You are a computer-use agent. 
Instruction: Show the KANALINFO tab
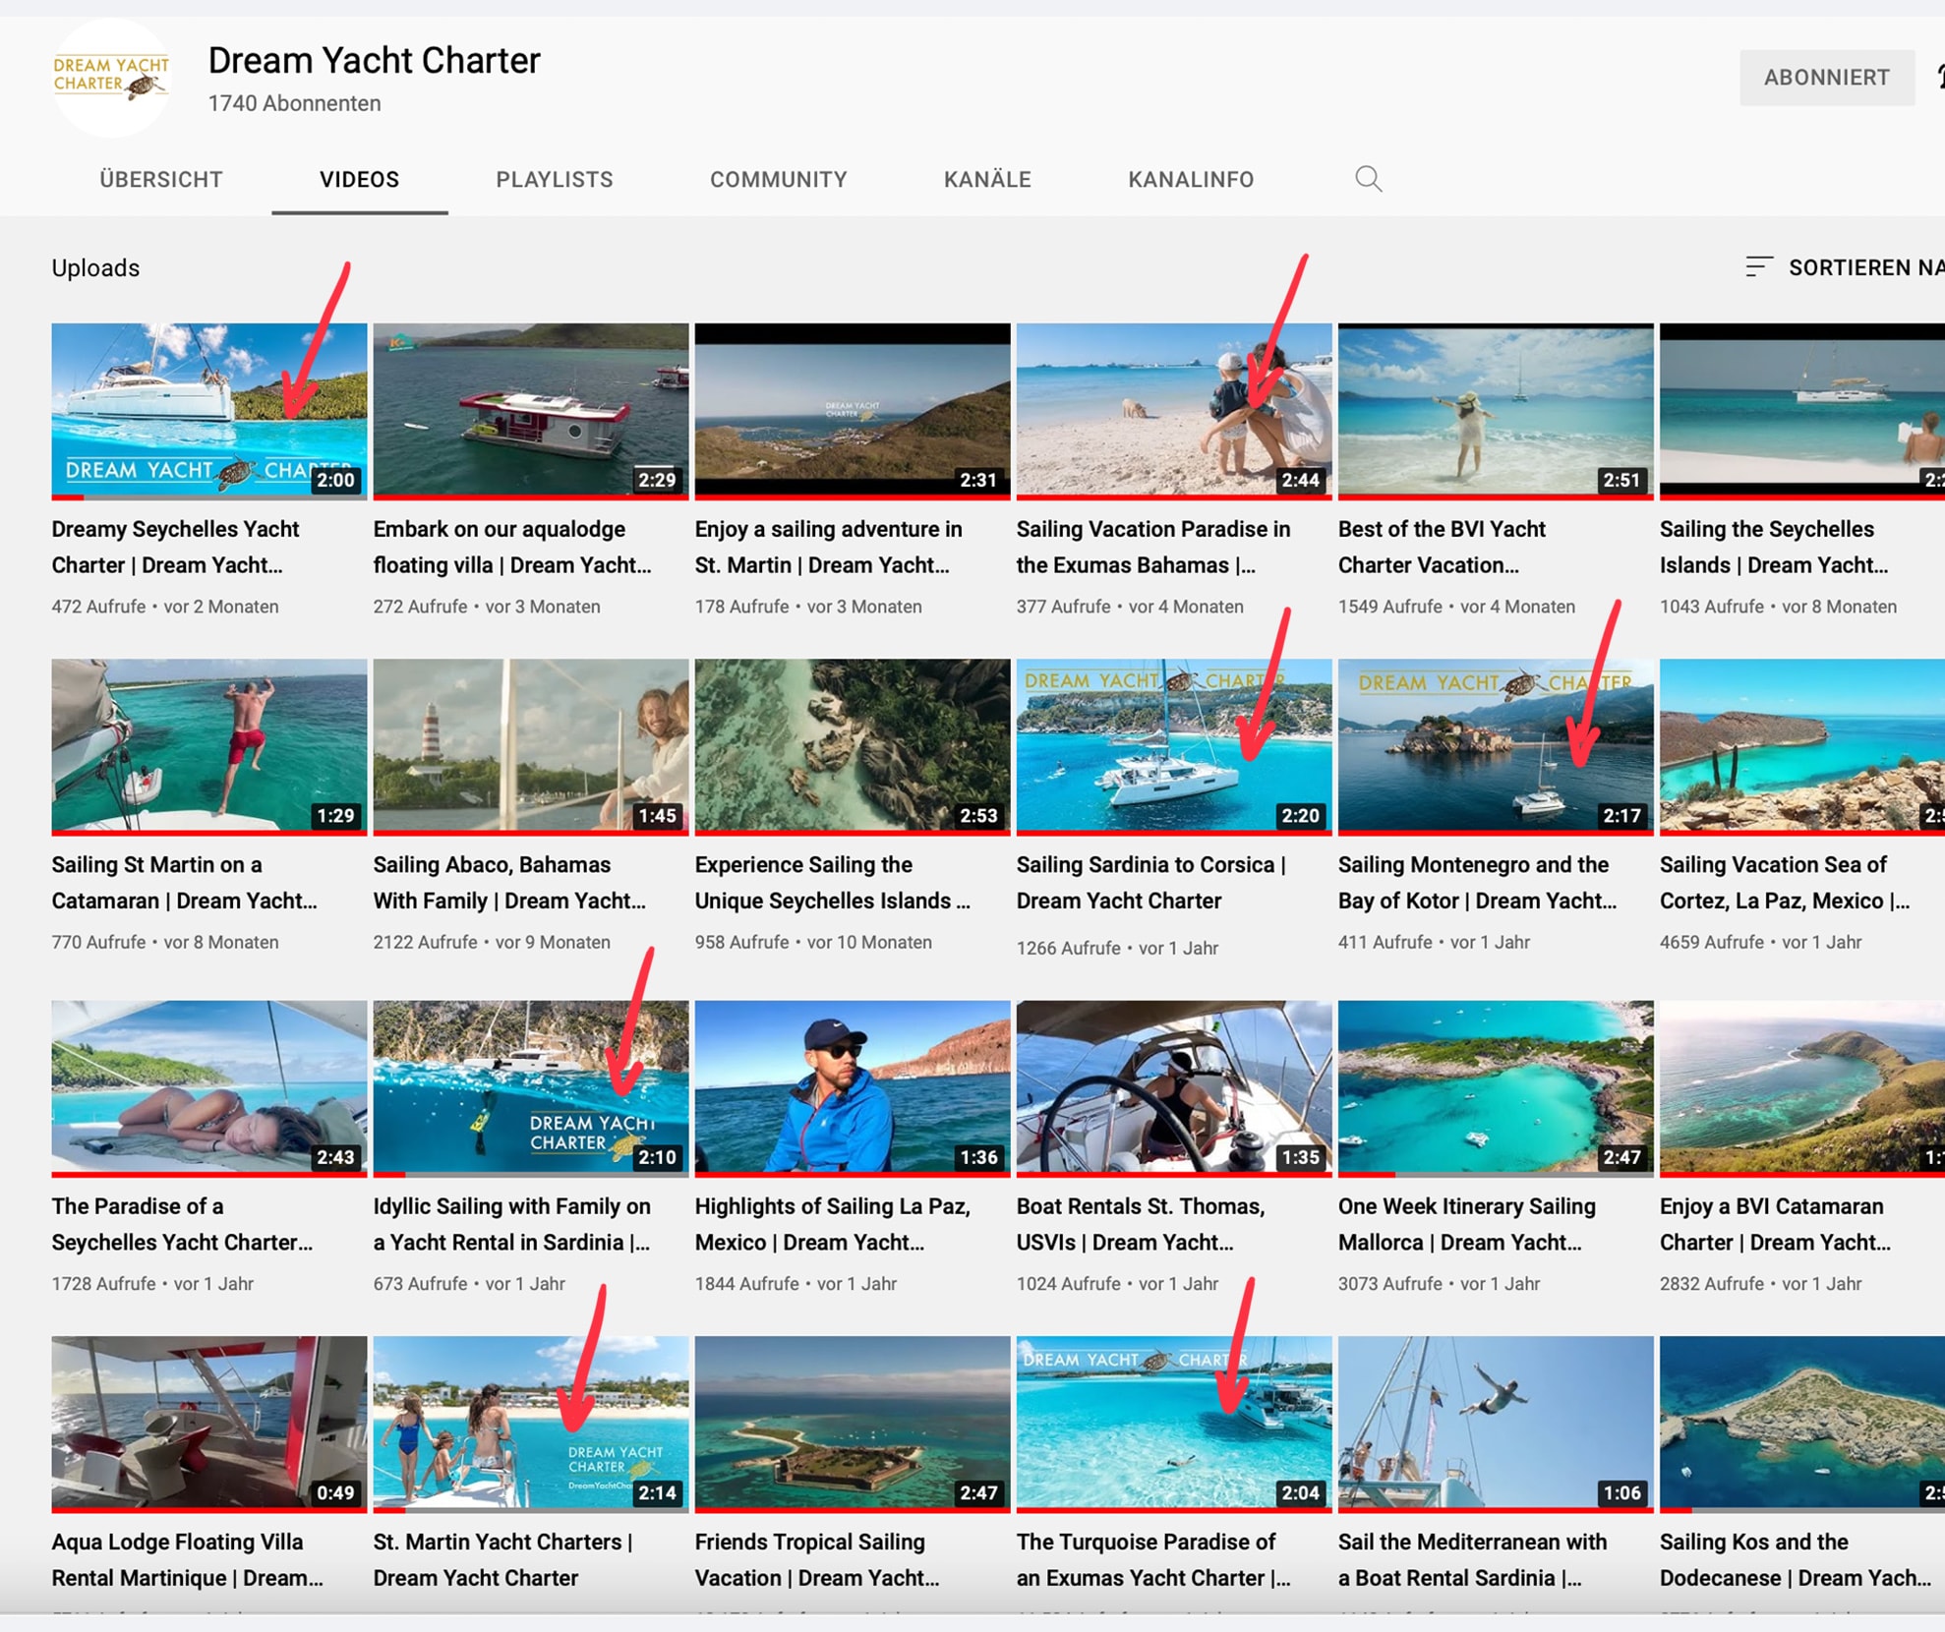pos(1191,180)
